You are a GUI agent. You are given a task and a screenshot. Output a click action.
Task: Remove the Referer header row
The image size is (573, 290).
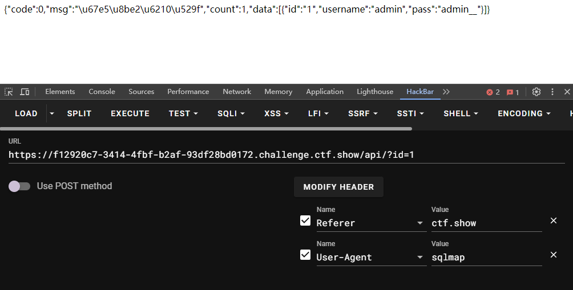coord(553,220)
